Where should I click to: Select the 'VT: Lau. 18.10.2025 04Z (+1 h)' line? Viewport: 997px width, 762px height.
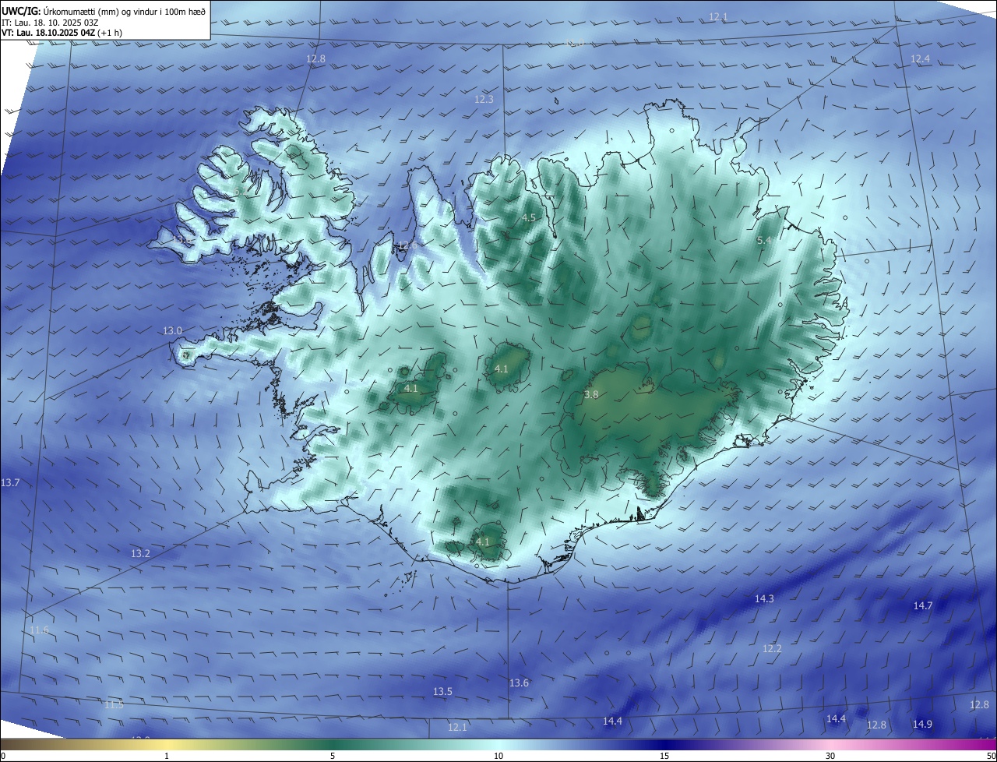click(62, 33)
